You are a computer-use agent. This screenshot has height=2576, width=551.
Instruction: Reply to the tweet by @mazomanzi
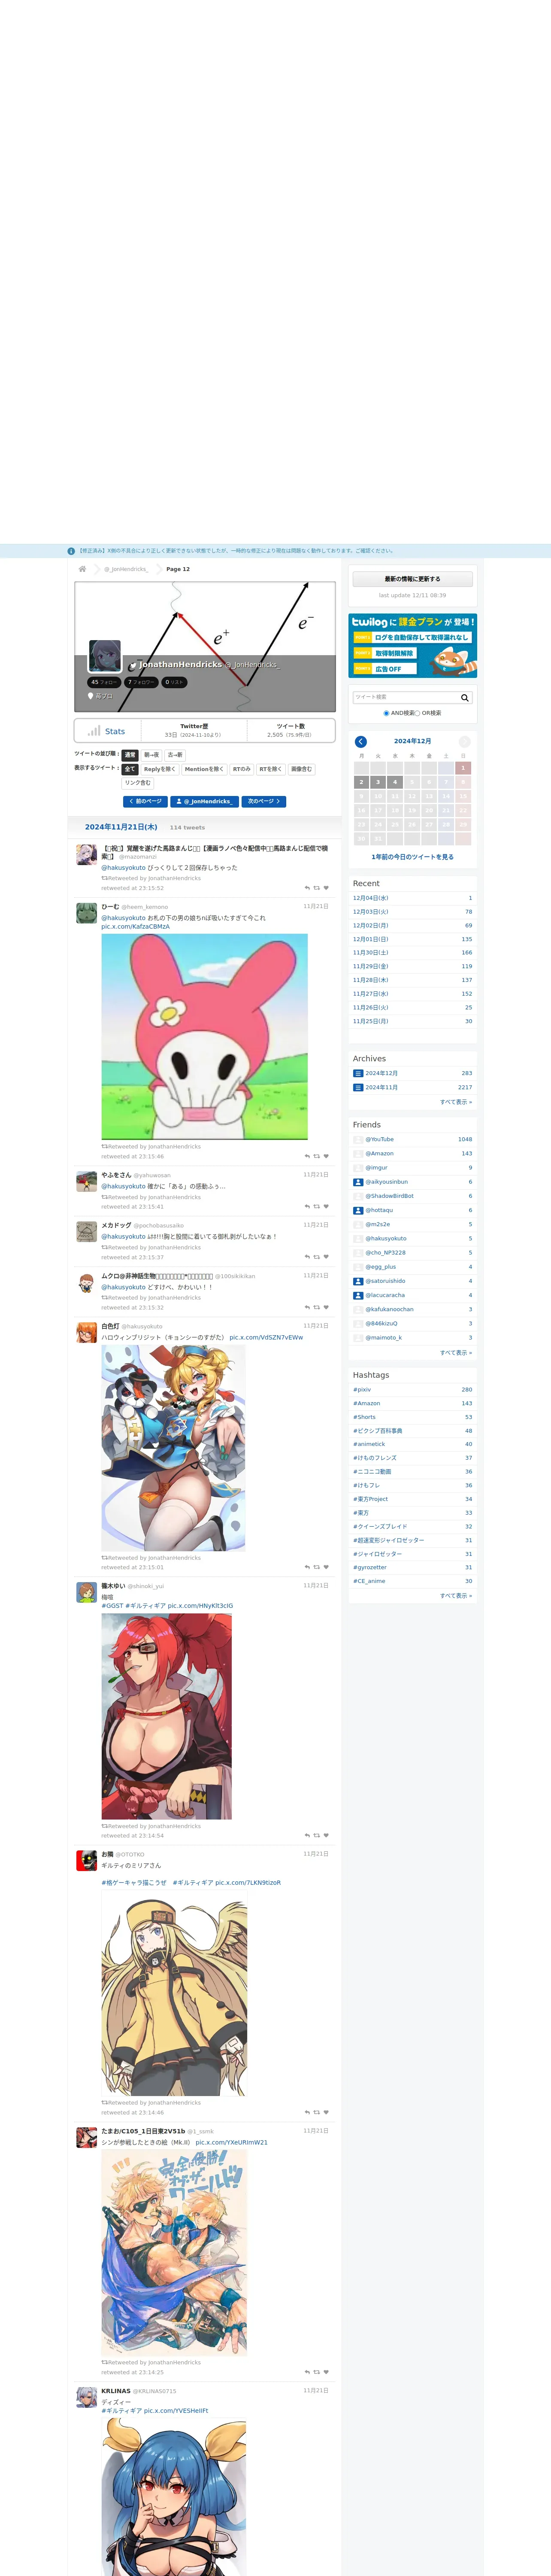point(307,888)
